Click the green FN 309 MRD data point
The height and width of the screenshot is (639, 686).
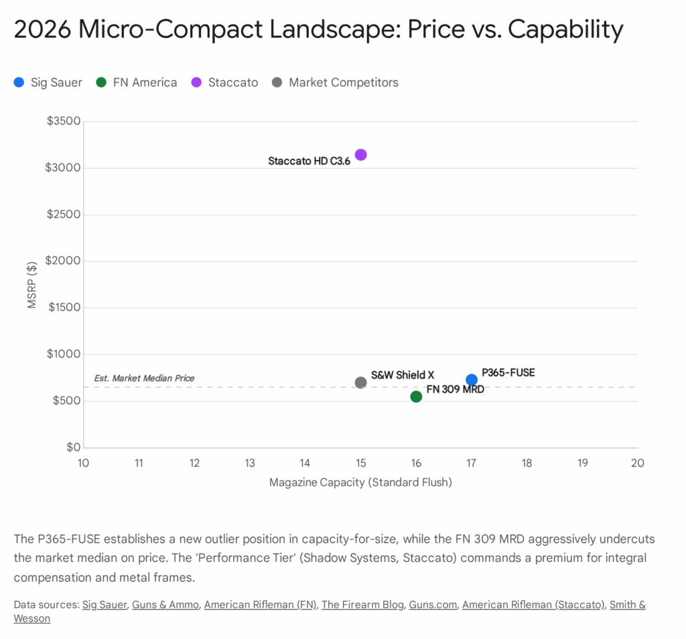point(416,397)
